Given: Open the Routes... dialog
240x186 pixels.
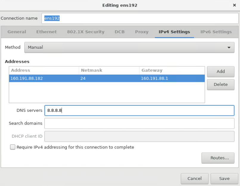Looking at the screenshot, I should [x=218, y=158].
